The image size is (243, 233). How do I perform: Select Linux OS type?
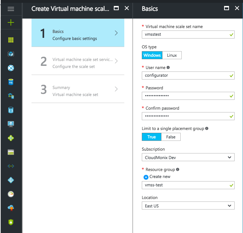pyautogui.click(x=172, y=55)
